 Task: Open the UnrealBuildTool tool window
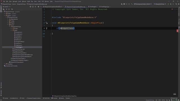(14, 98)
